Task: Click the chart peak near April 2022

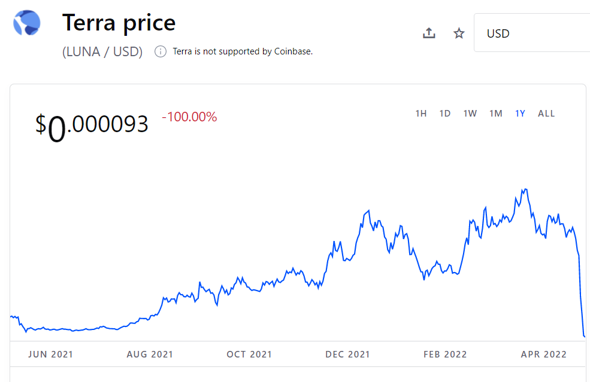Action: (x=525, y=190)
